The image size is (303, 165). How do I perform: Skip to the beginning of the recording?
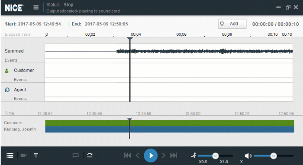coord(128,156)
